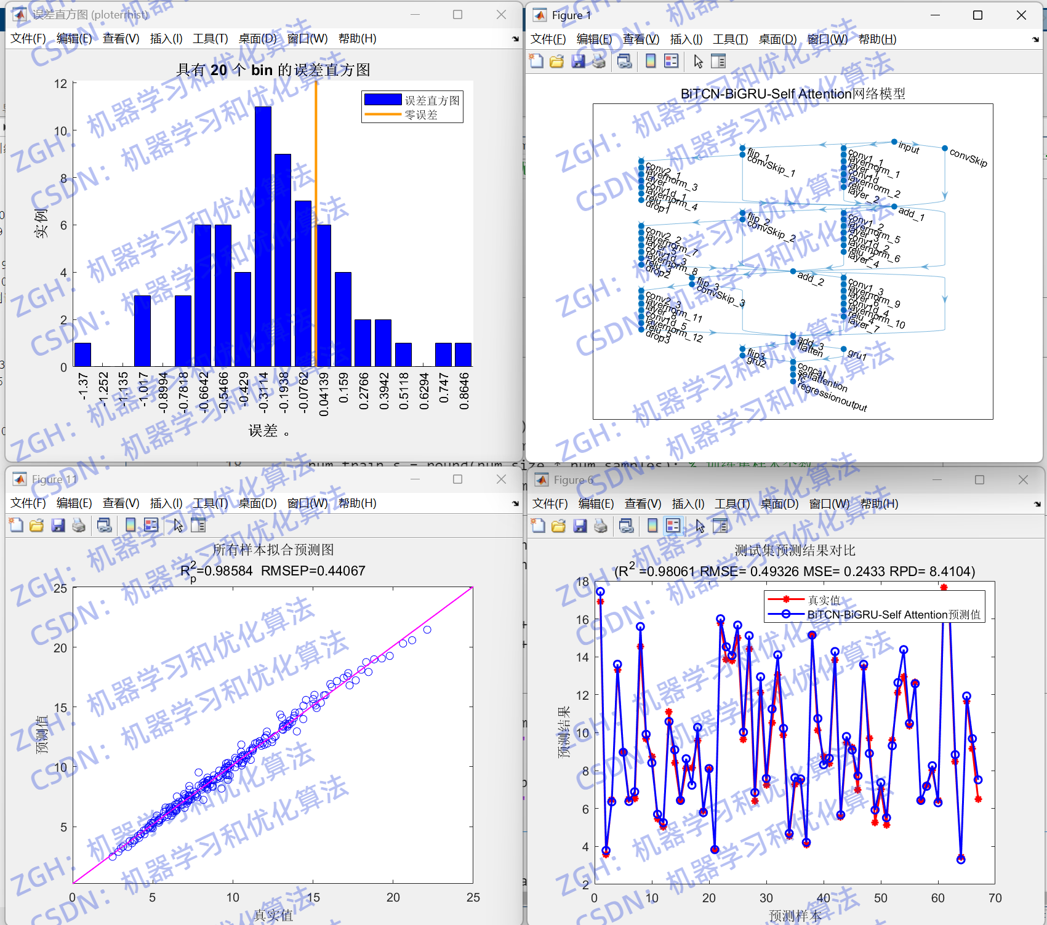This screenshot has height=925, width=1047.
Task: Toggle the legend in Figure 6 toolbar
Action: click(672, 526)
